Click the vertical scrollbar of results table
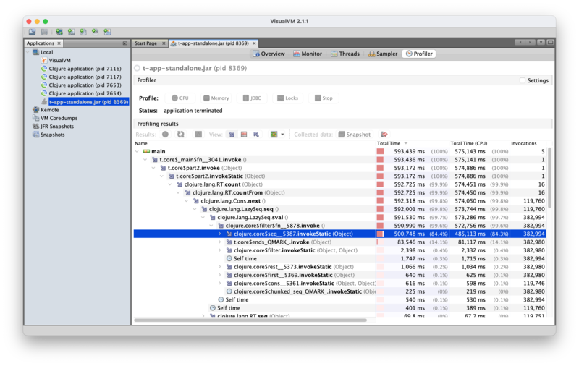 [549, 177]
